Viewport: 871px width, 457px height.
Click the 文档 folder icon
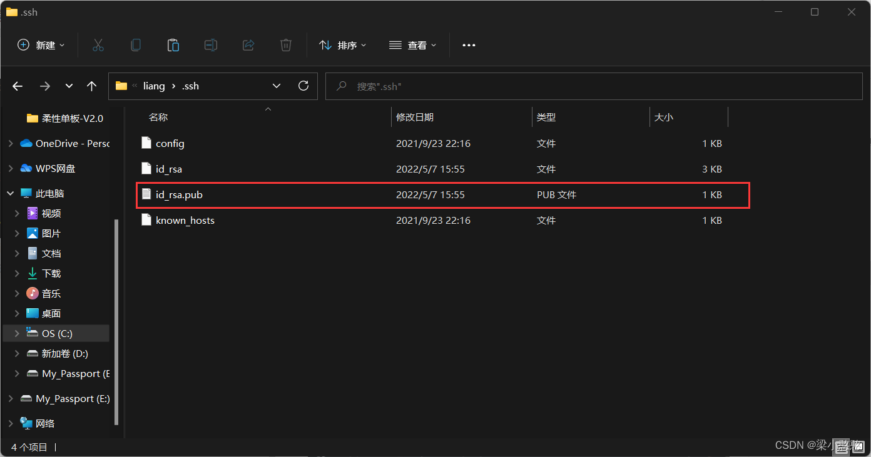pos(33,253)
